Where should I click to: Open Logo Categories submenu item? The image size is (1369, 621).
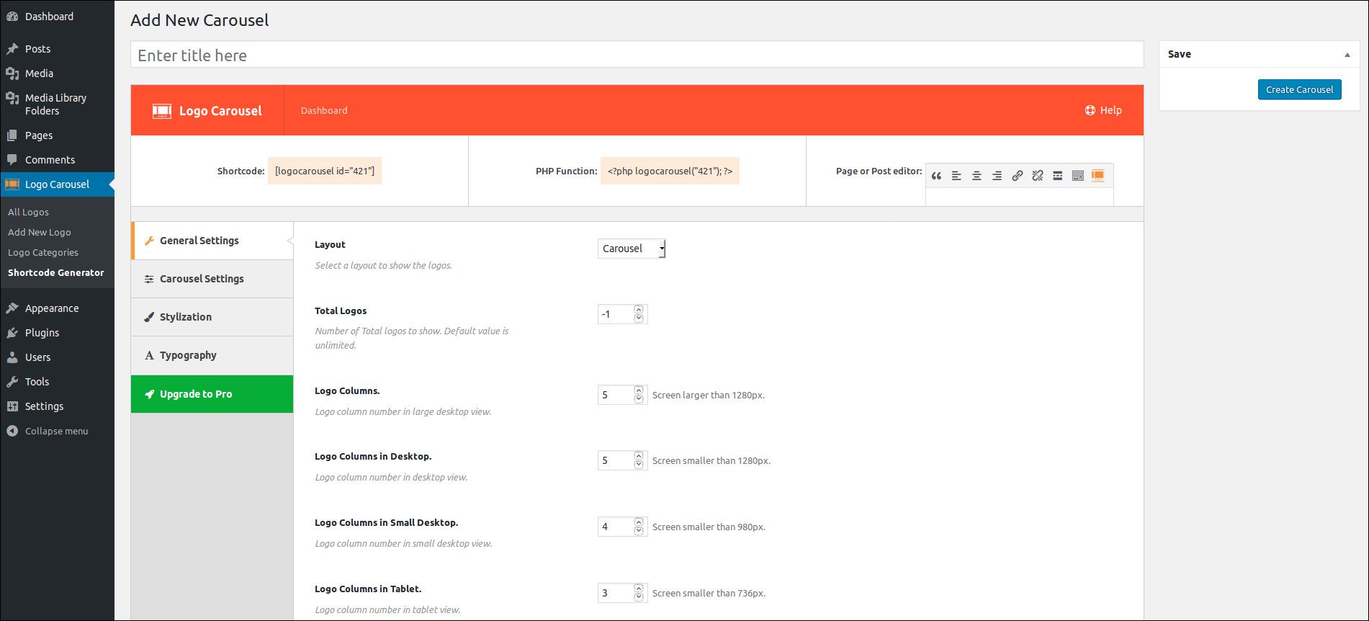click(43, 252)
